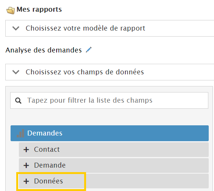Collapse the report model section chevron
The height and width of the screenshot is (191, 214).
tap(16, 28)
